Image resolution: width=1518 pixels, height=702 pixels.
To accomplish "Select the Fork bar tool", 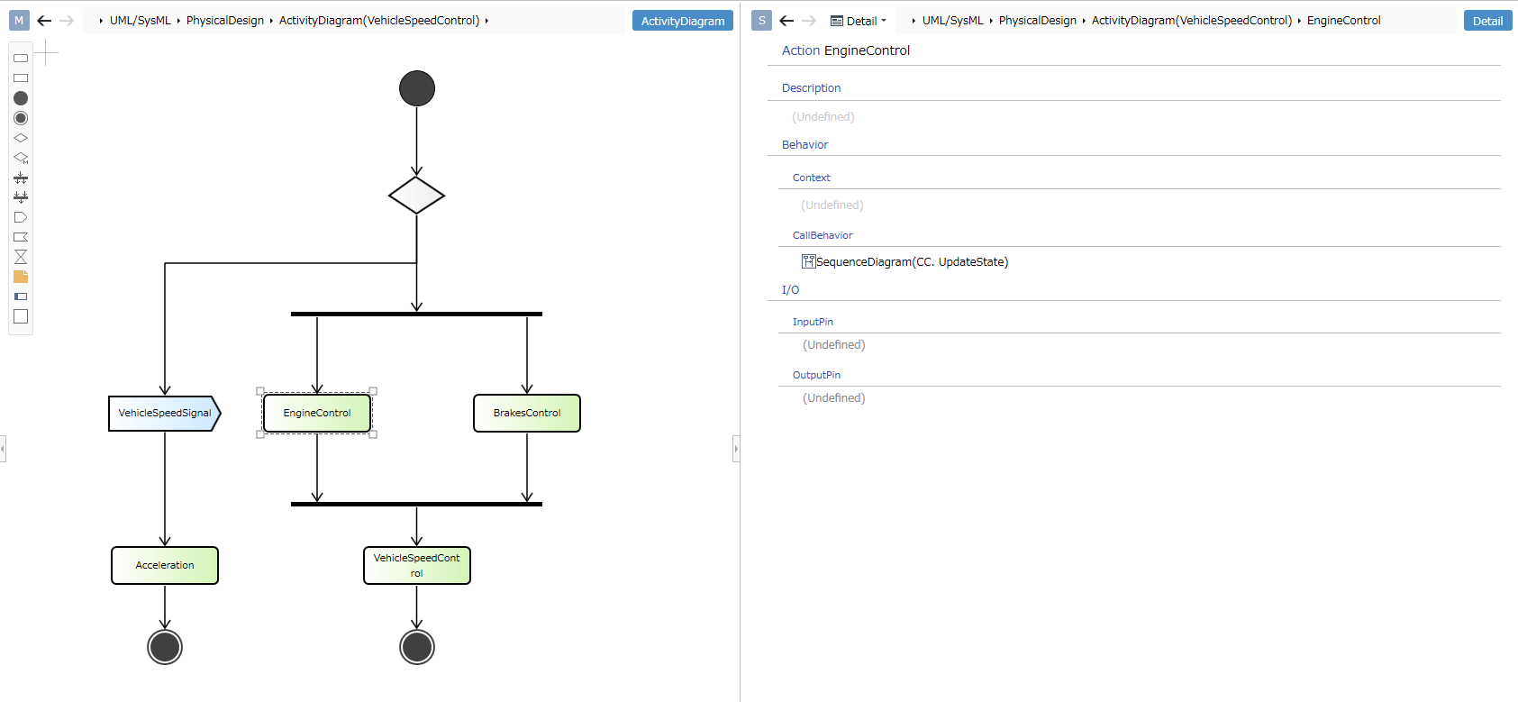I will tap(21, 178).
